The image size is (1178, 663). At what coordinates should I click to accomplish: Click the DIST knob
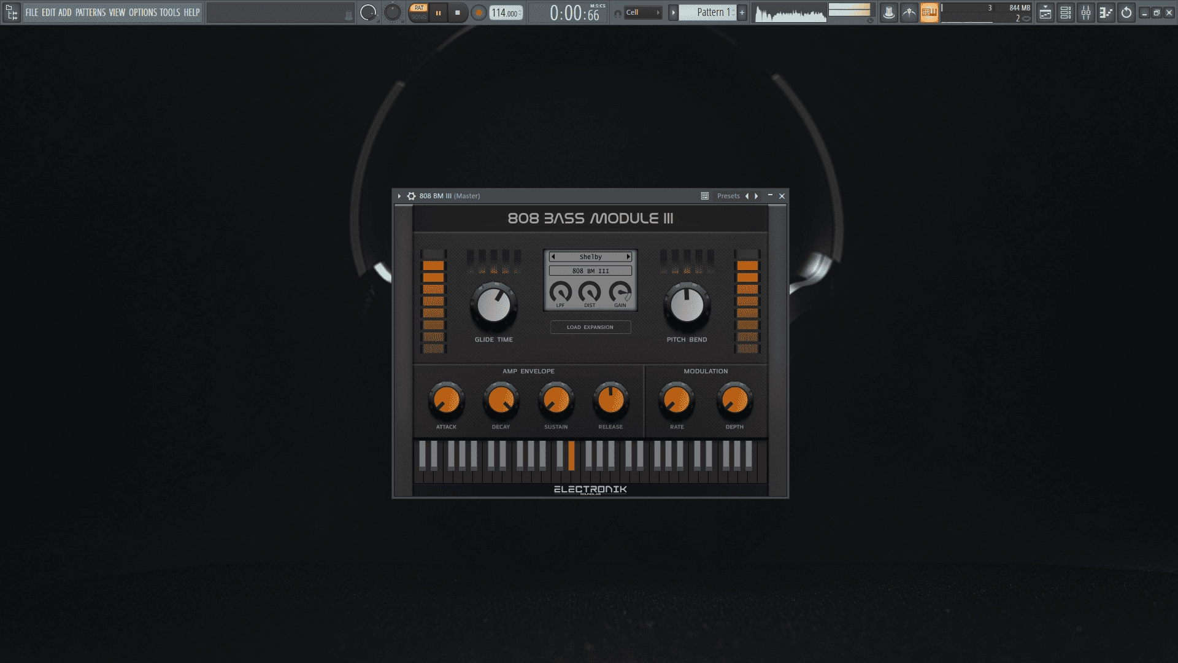tap(590, 292)
